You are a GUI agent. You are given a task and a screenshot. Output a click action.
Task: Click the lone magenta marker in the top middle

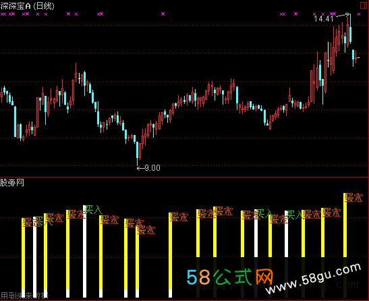point(163,14)
